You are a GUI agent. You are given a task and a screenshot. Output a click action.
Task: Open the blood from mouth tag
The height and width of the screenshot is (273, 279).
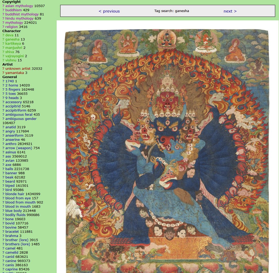point(20,202)
